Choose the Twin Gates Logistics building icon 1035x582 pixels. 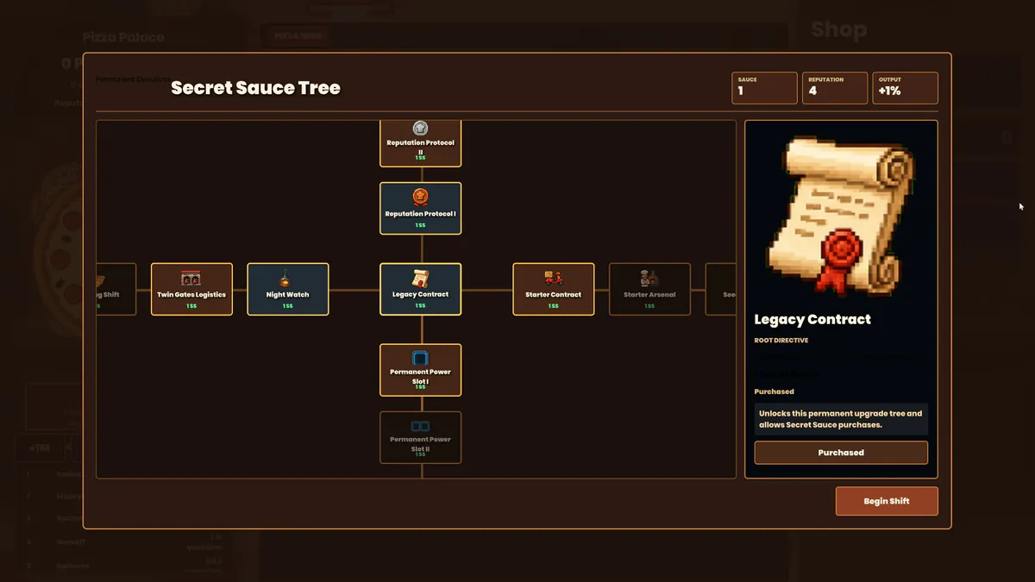click(191, 278)
